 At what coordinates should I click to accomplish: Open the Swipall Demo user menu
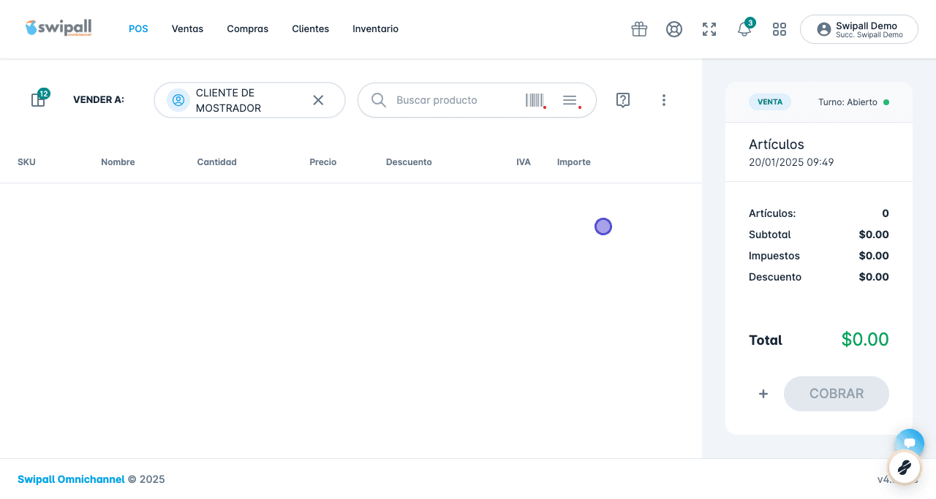click(x=859, y=29)
